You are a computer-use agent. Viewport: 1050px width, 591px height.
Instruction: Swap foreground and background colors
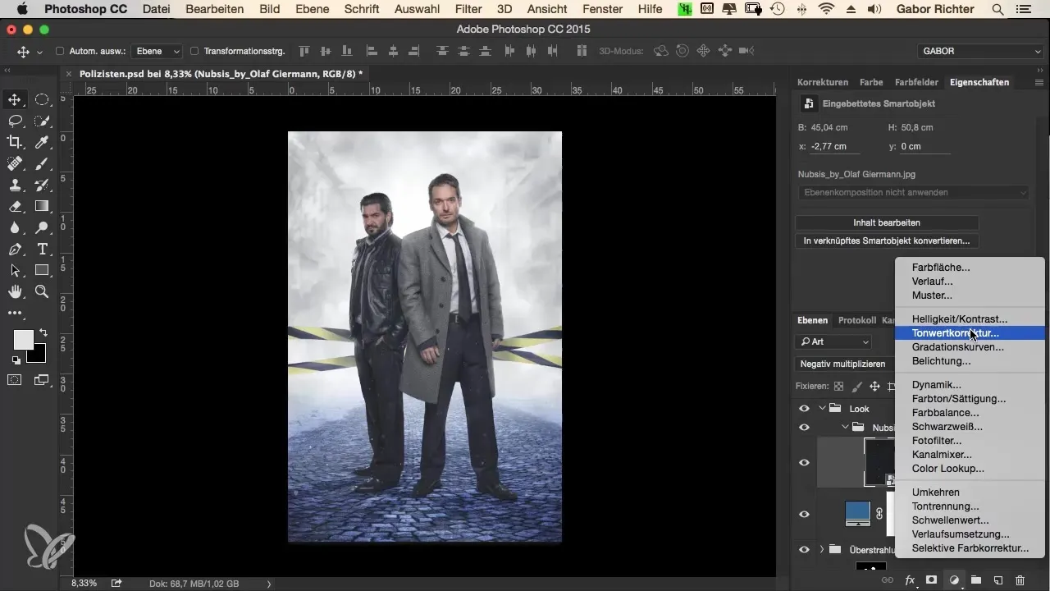[x=43, y=332]
